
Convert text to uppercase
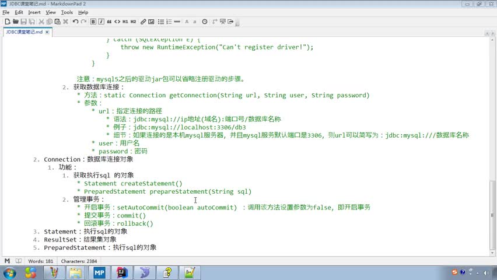pos(187,22)
